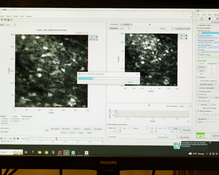
Task: Open the Points menu
Action: (16, 16)
